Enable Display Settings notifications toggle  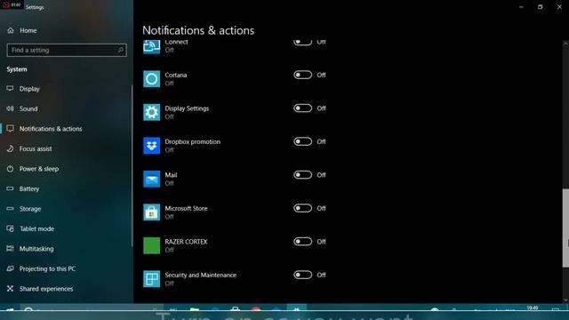[302, 108]
